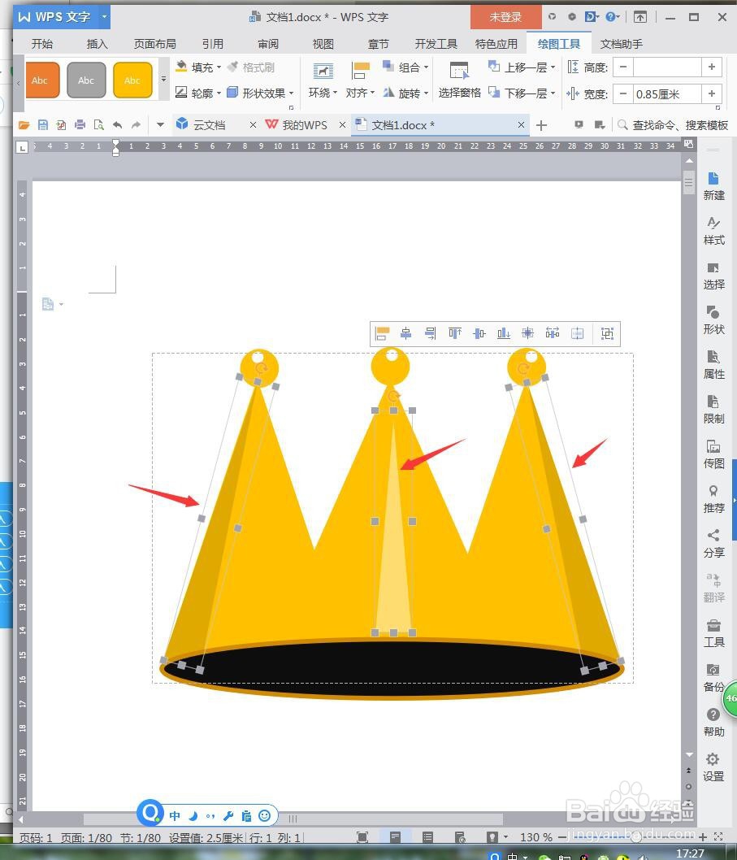
Task: Click the print icon in quick toolbar
Action: [80, 125]
